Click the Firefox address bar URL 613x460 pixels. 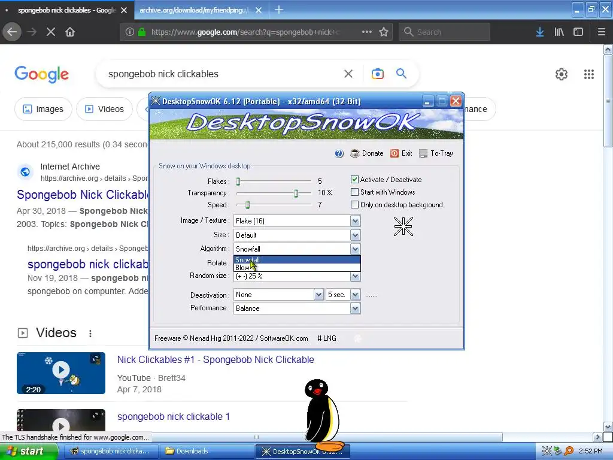click(245, 32)
